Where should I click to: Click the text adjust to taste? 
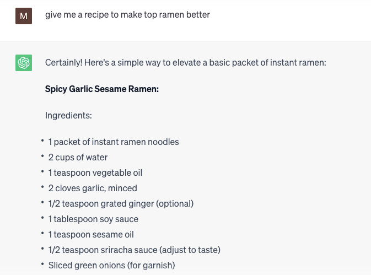190,250
